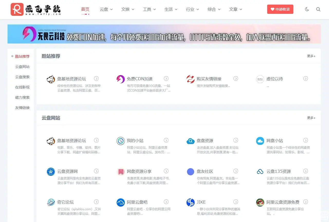Click the 云盘资源网 blue globe icon
329x222 pixels.
(51, 172)
